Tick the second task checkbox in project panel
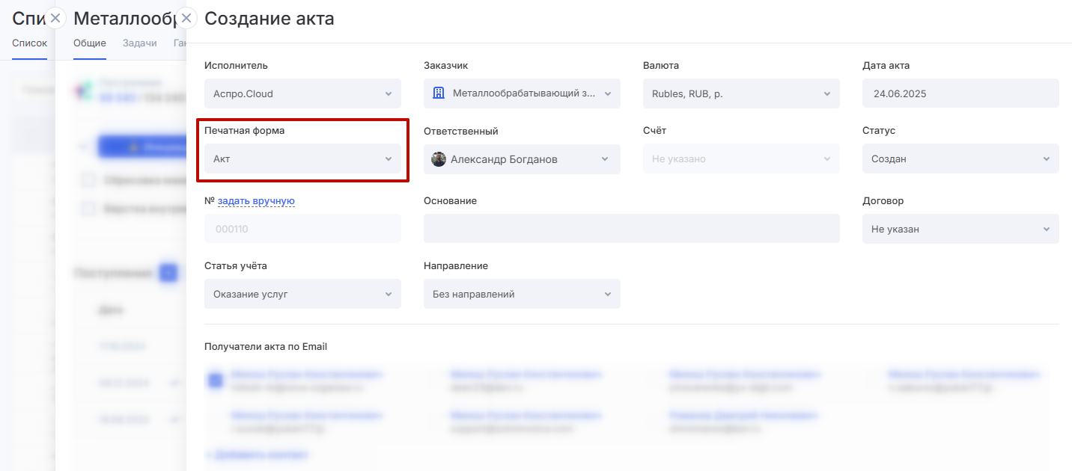The width and height of the screenshot is (1072, 471). click(x=89, y=209)
